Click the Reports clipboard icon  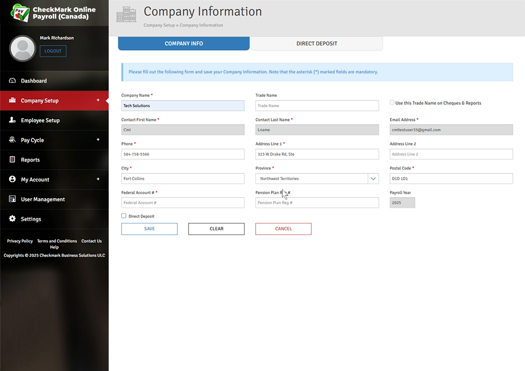12,160
